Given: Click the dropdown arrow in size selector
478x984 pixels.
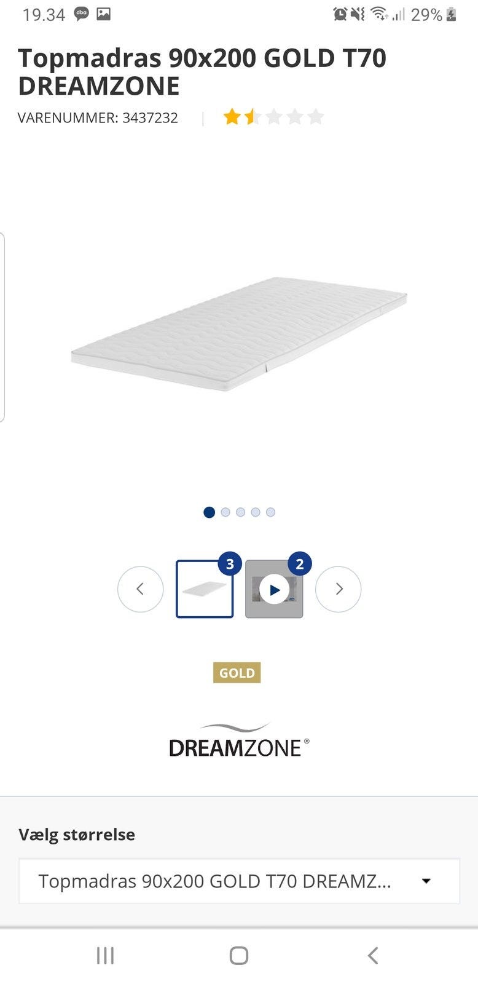Looking at the screenshot, I should coord(426,881).
